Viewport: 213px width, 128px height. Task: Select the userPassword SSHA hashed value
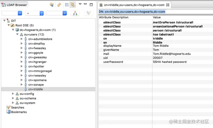[x=169, y=62]
